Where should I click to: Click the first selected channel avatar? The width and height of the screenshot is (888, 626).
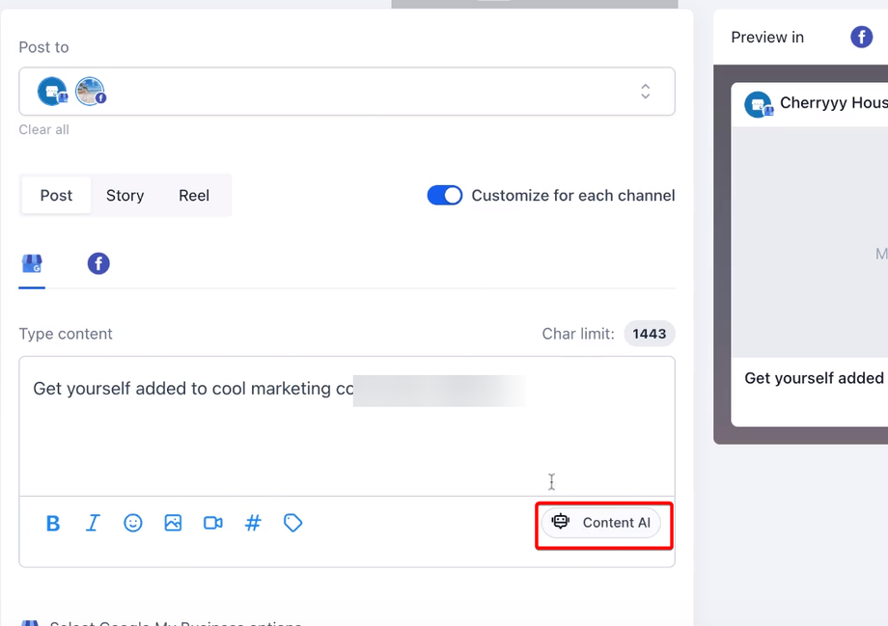tap(52, 92)
